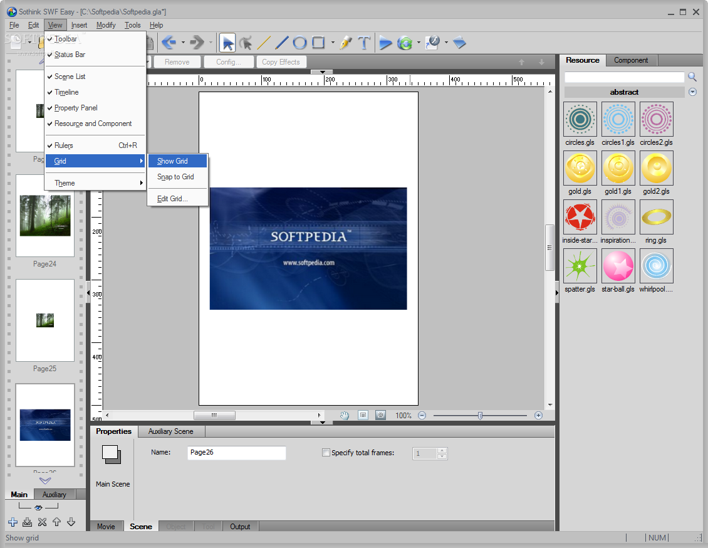Viewport: 708px width, 548px height.
Task: Select the Ellipse tool
Action: [299, 43]
